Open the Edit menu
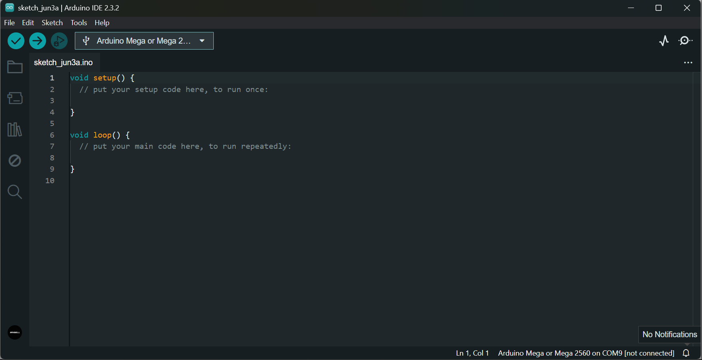The height and width of the screenshot is (360, 702). 28,23
